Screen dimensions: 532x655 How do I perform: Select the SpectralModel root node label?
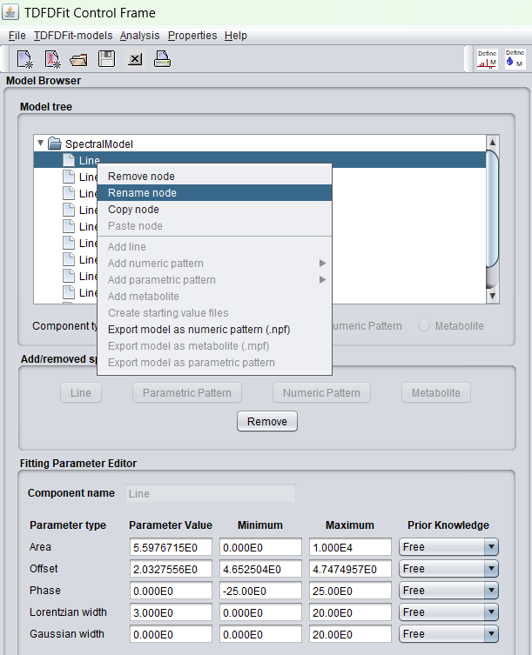(x=99, y=144)
